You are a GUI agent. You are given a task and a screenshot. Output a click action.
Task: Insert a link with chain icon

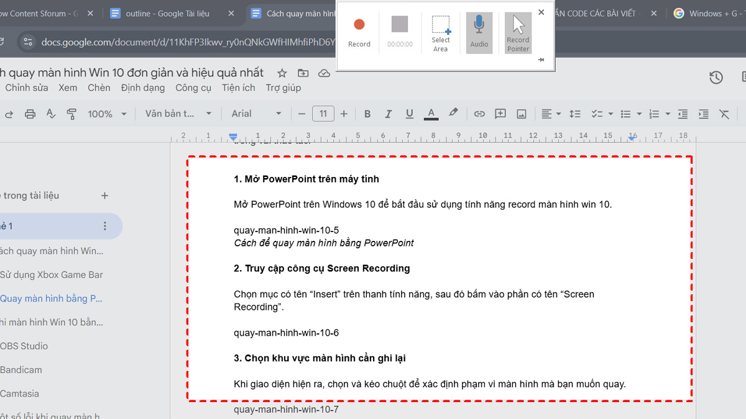(x=479, y=114)
